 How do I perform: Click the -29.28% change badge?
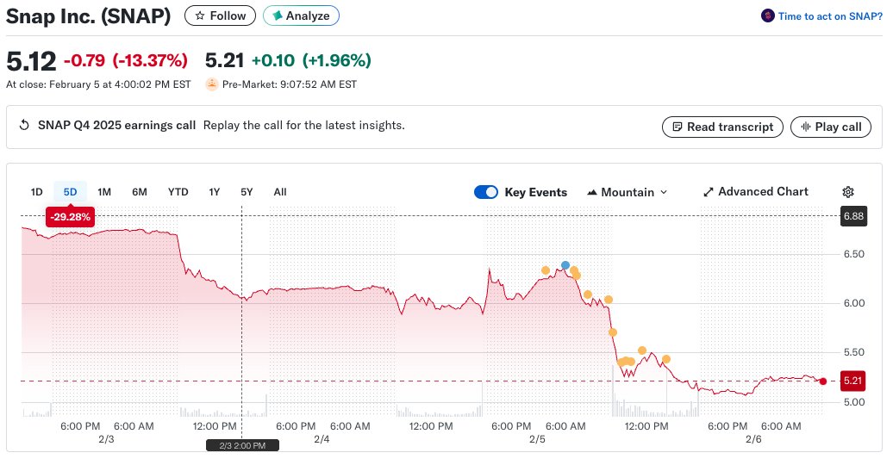click(x=70, y=217)
